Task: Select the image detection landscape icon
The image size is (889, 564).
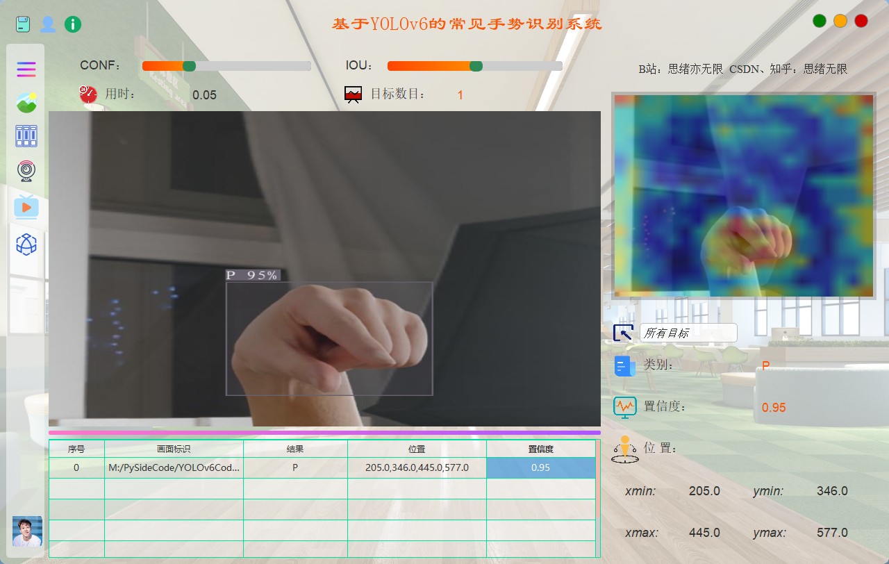Action: tap(26, 103)
